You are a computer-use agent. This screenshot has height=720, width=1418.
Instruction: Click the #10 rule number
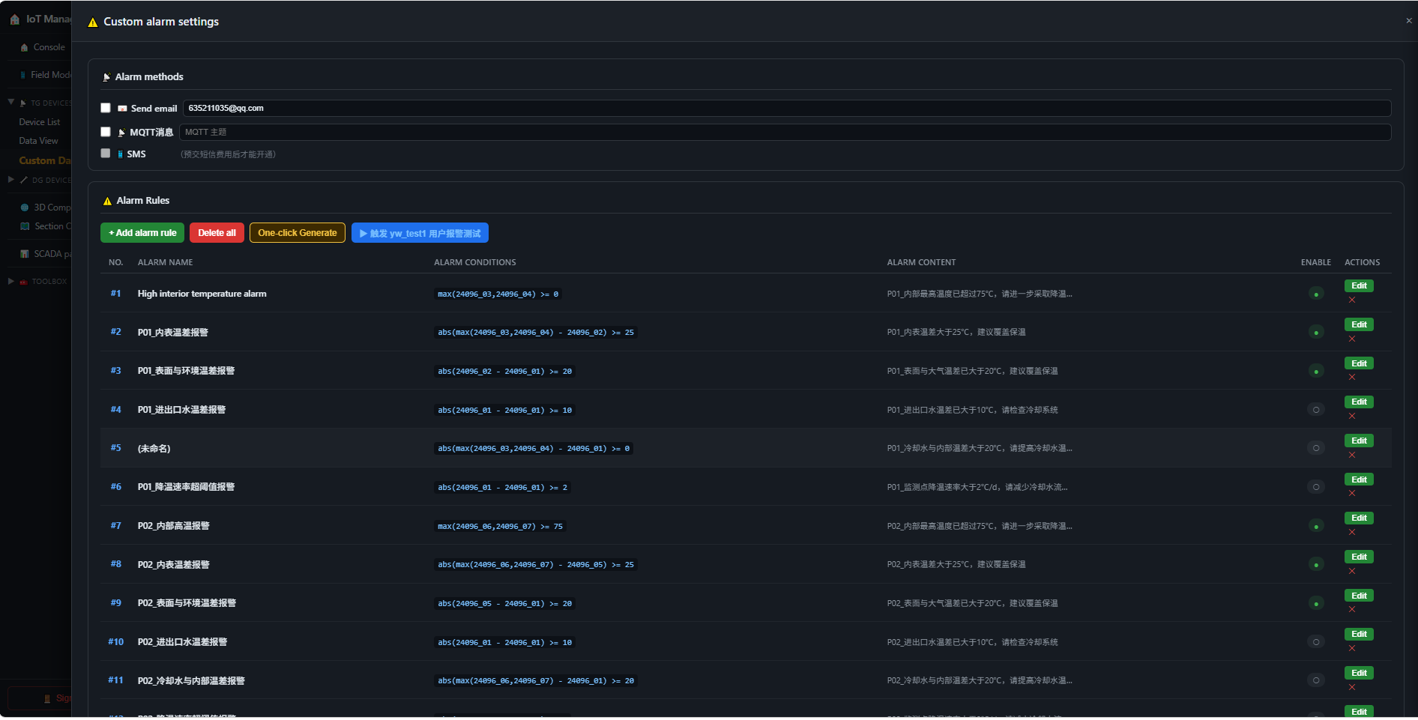point(115,642)
